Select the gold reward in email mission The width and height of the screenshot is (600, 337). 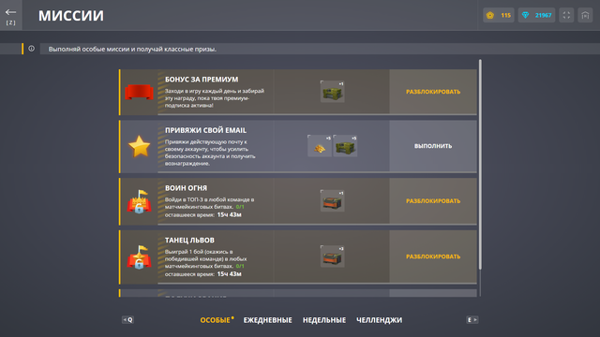click(x=320, y=146)
